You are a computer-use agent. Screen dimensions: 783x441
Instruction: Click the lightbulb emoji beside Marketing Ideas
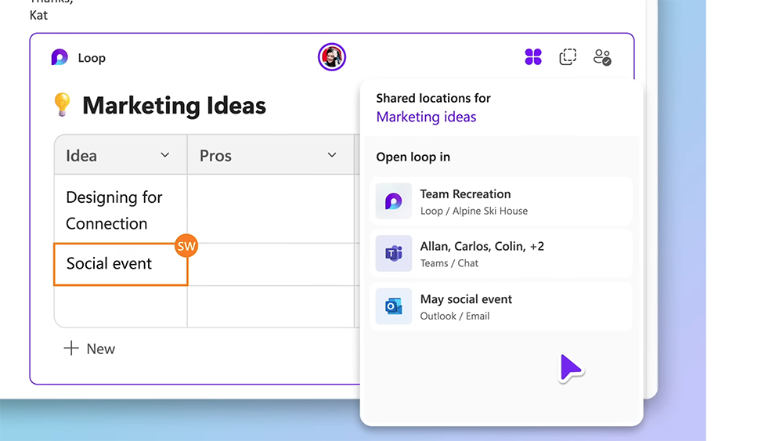[62, 105]
